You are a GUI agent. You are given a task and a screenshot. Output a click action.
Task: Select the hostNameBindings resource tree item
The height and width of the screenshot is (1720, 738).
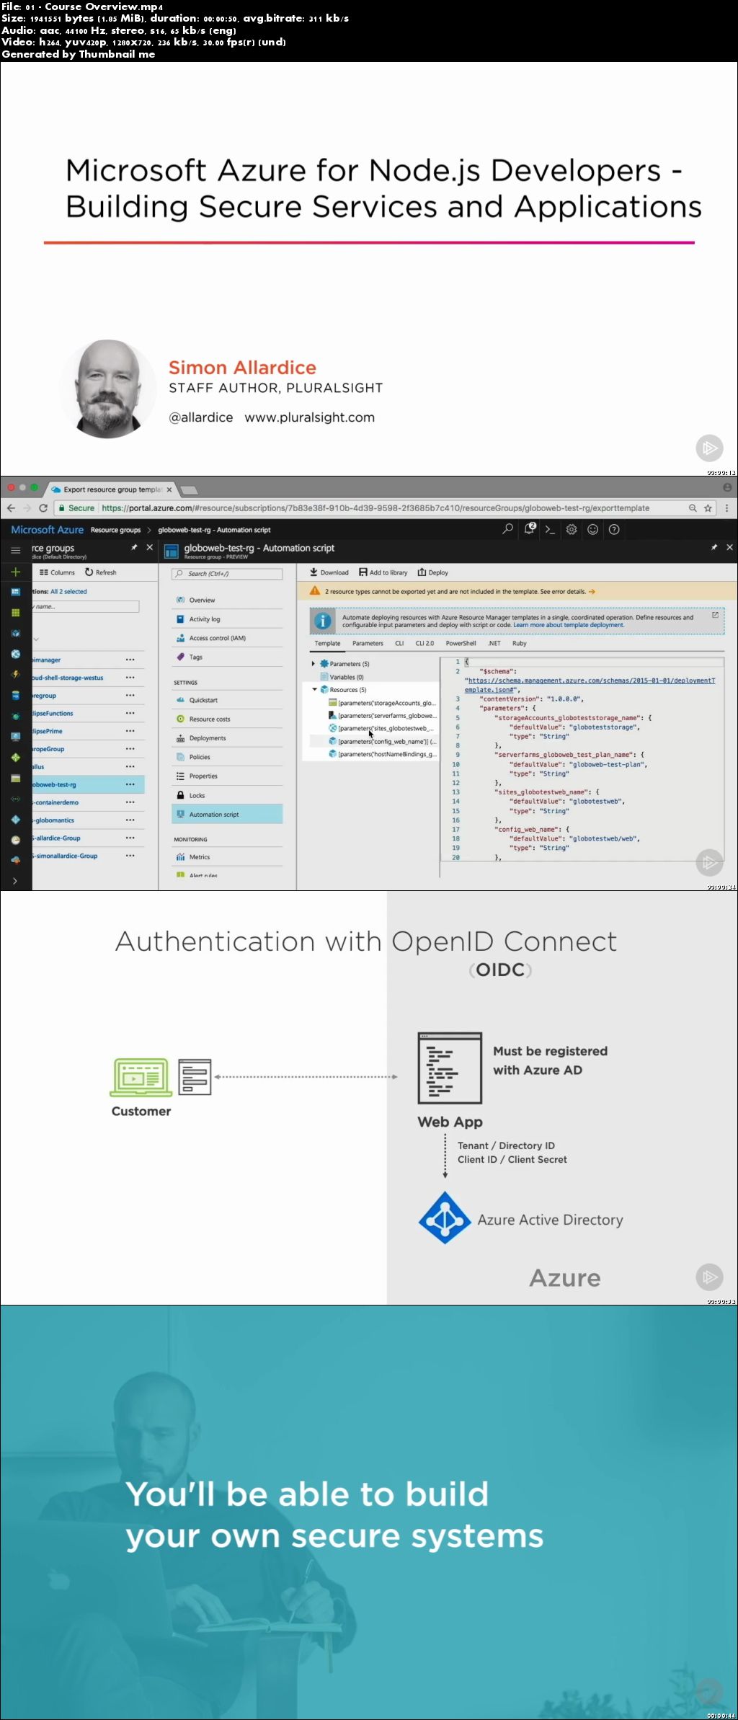click(x=383, y=754)
